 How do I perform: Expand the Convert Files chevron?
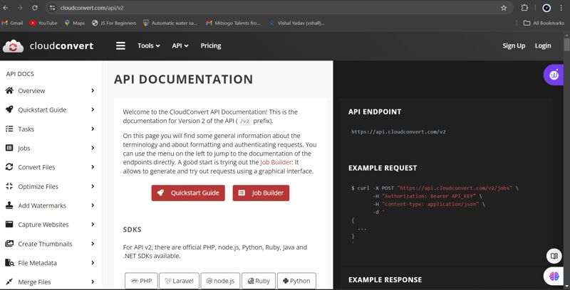(93, 167)
